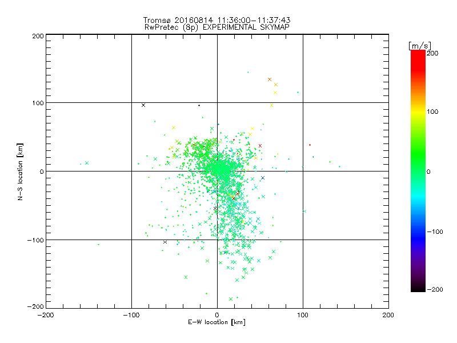This screenshot has height=343, width=457.
Task: Click the subtitle 'RwPretec (8p) EXPERIMENTAL SKYMAP'
Action: [x=217, y=27]
